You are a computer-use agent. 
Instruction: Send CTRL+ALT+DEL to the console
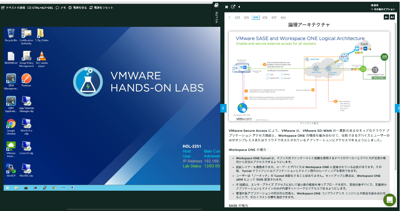pos(40,8)
